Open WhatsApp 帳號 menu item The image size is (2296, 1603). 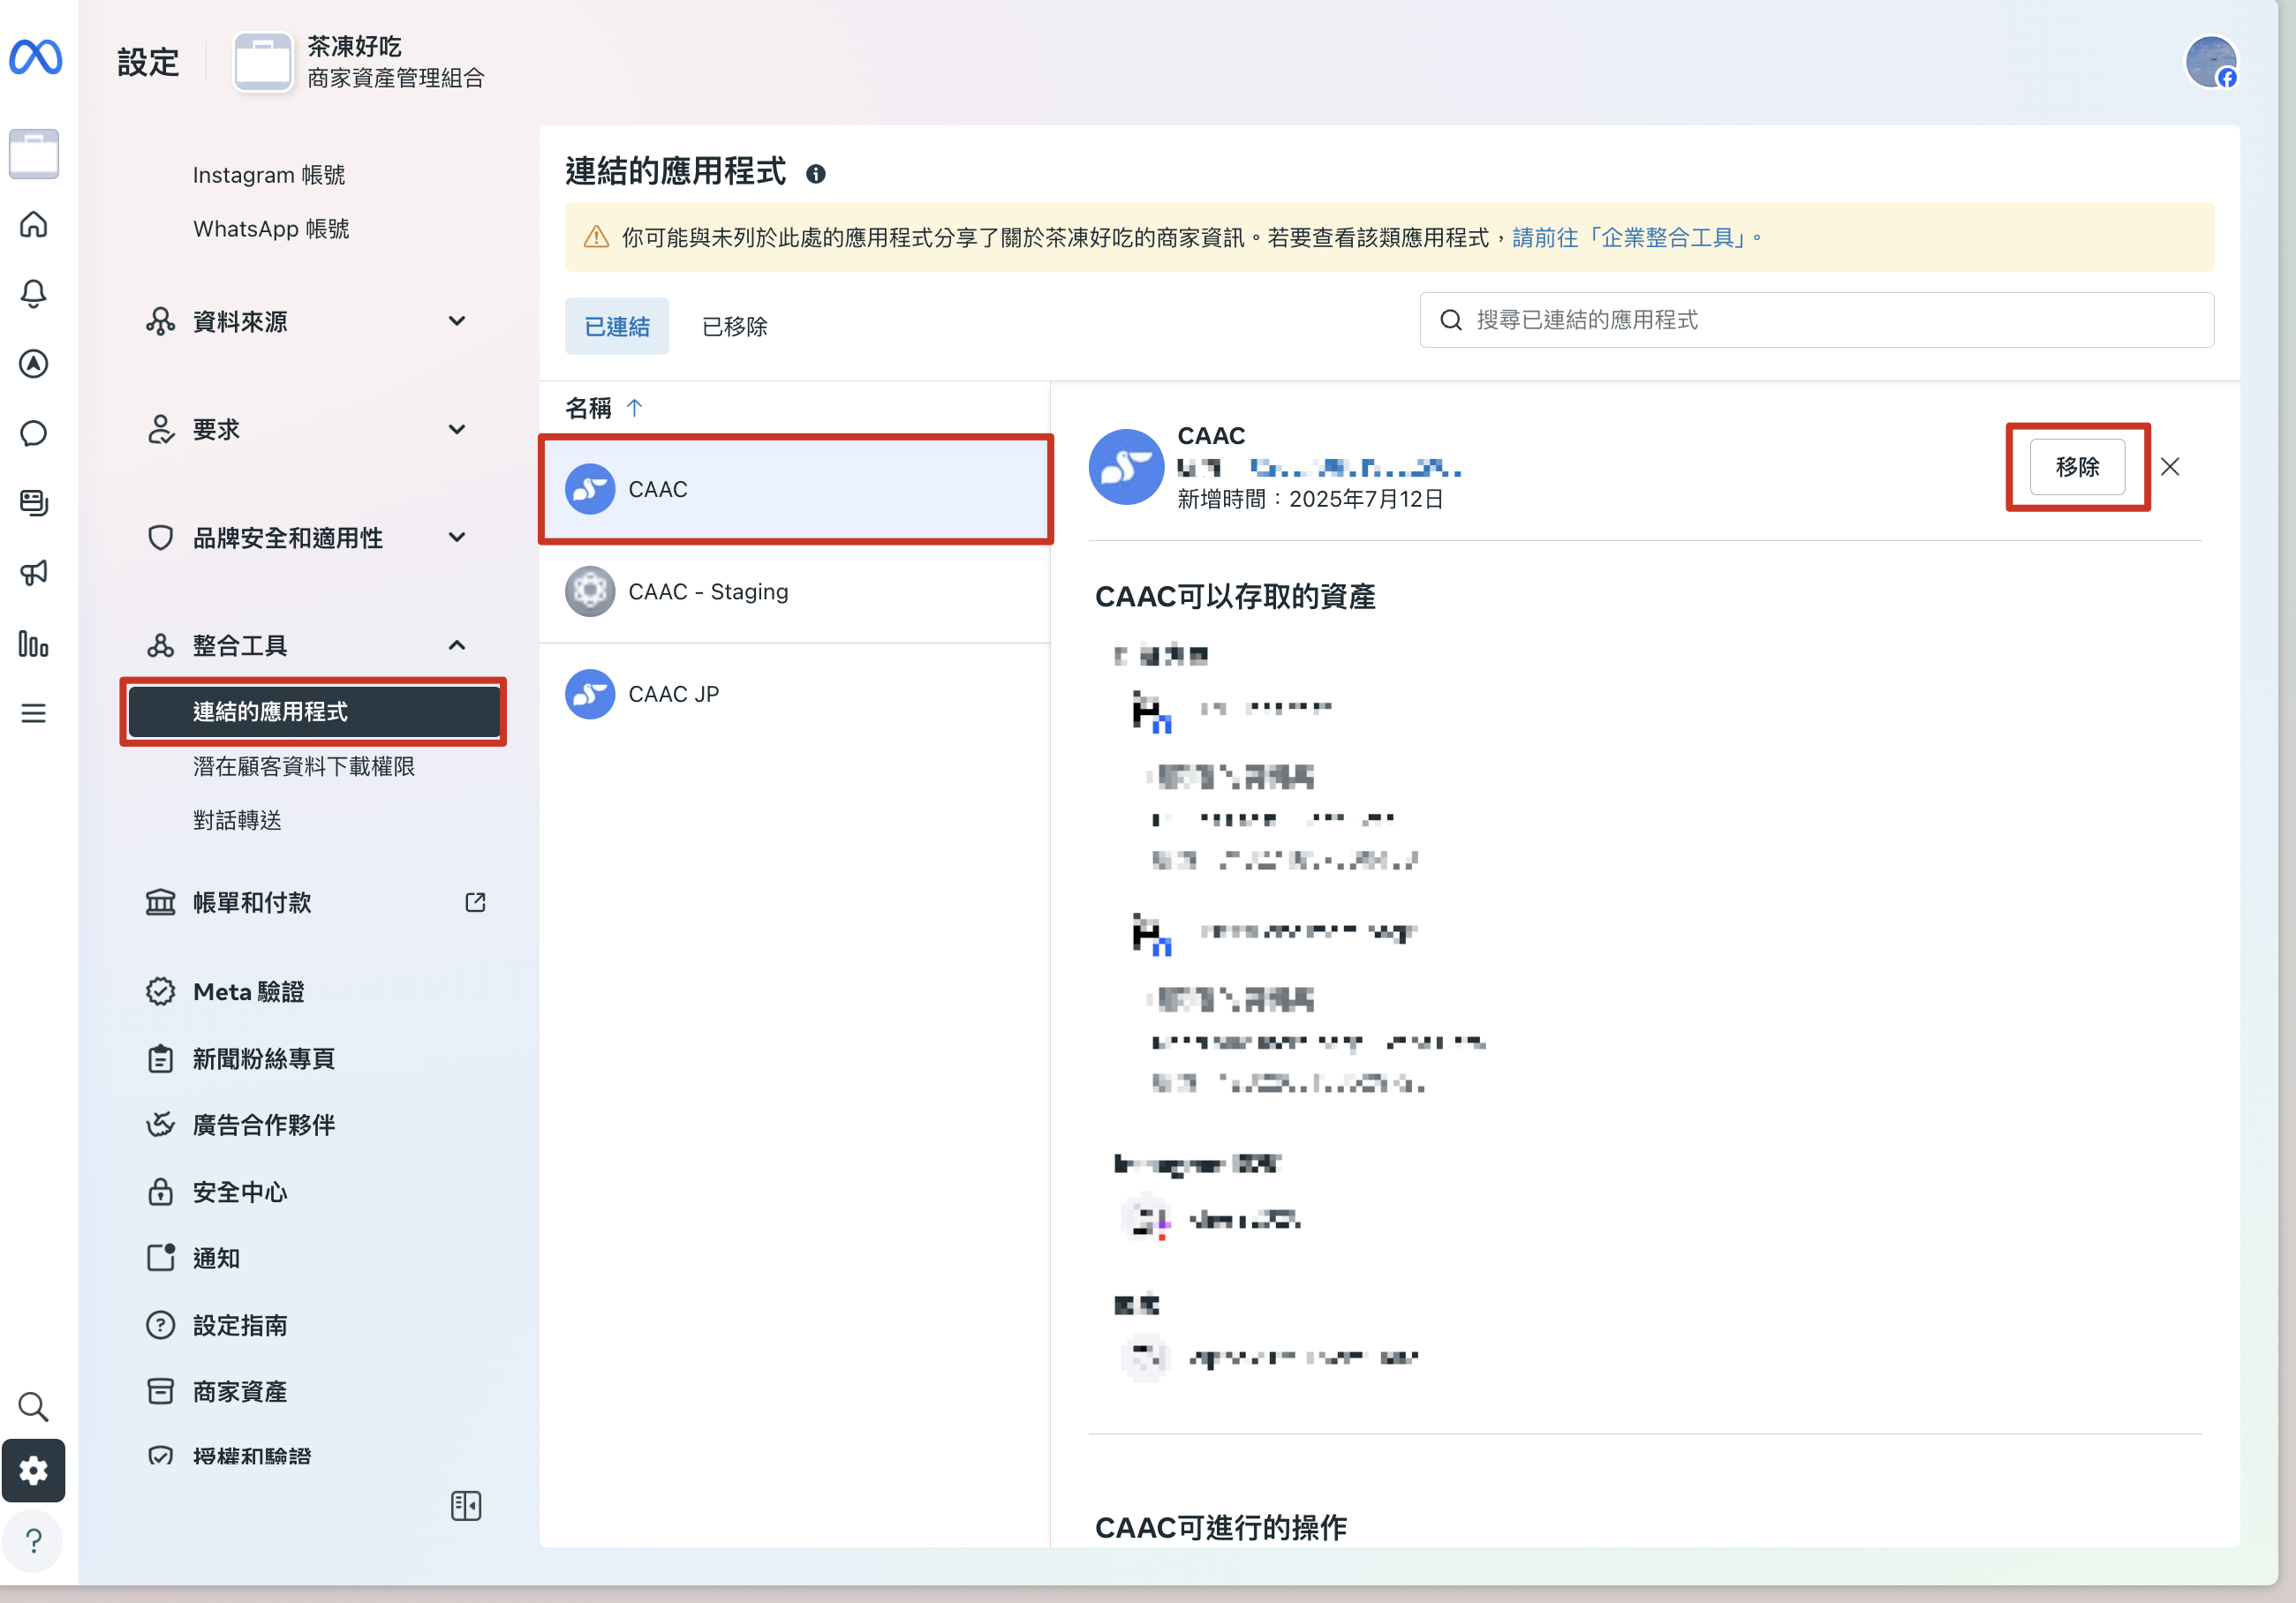click(271, 229)
